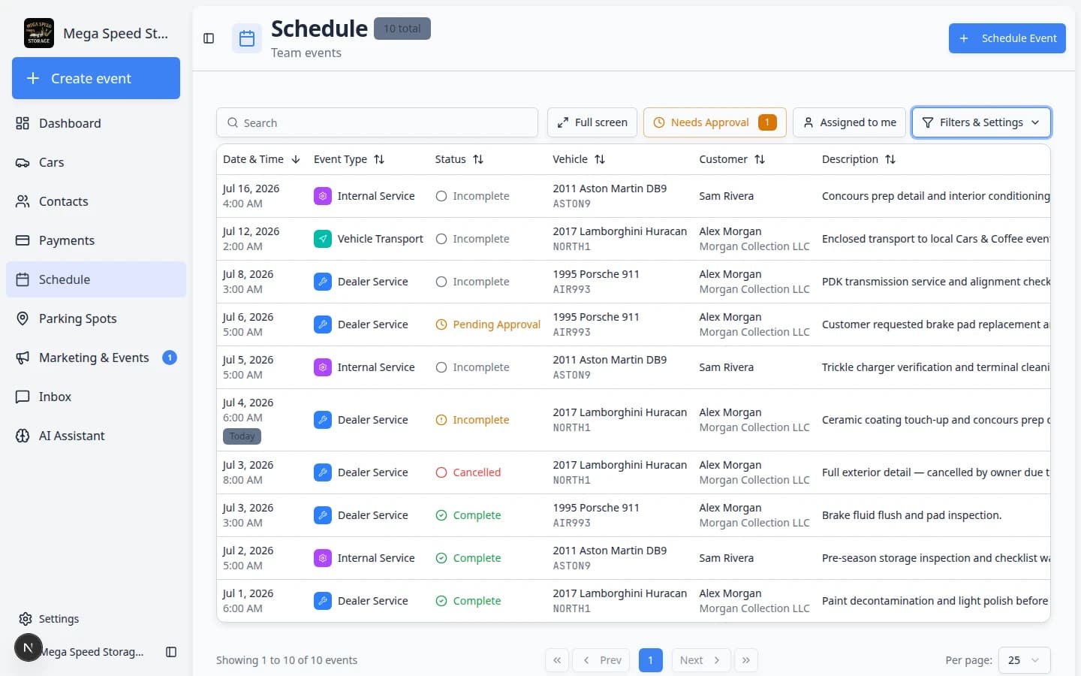Image resolution: width=1081 pixels, height=676 pixels.
Task: Click Complete check icon in Jul 2 row
Action: click(x=441, y=558)
